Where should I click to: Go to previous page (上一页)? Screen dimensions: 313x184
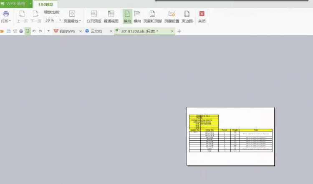pos(22,17)
